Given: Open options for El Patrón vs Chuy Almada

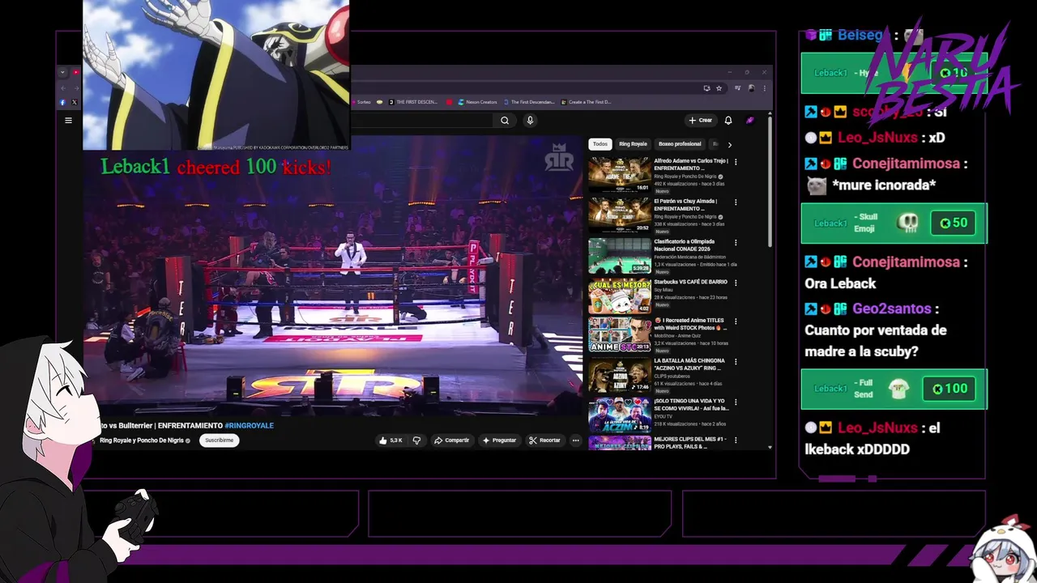Looking at the screenshot, I should [x=736, y=202].
